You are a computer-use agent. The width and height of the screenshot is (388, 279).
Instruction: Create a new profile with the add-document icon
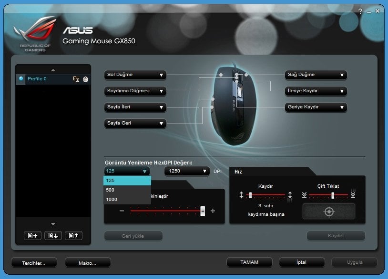[x=32, y=235]
